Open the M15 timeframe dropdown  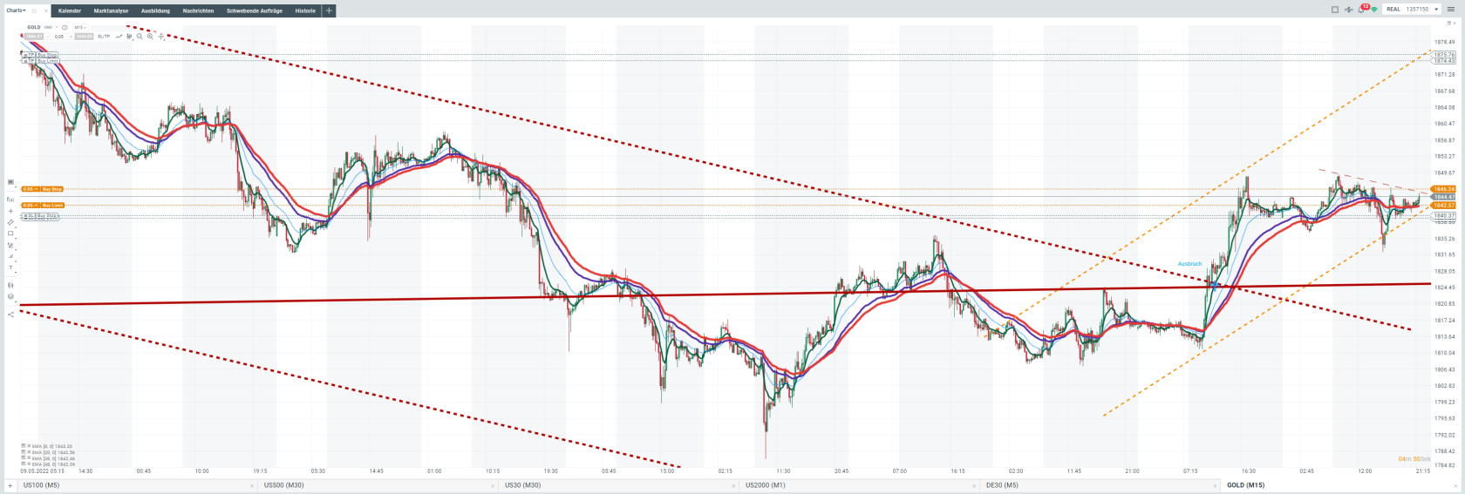coord(80,27)
